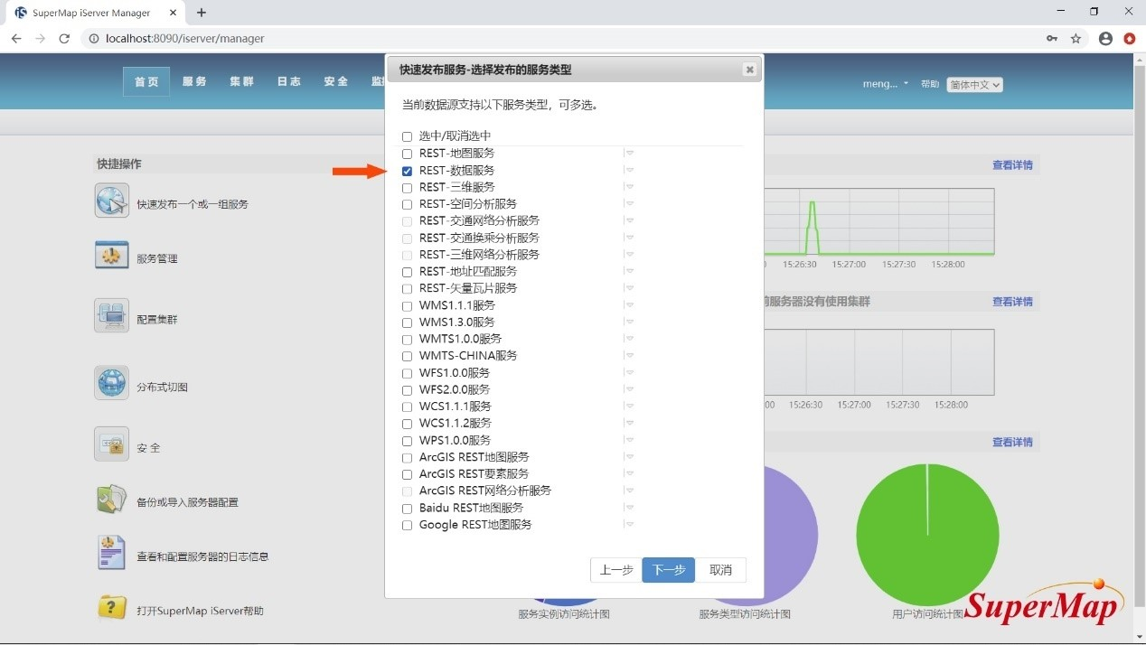Open a new browser tab
1146x645 pixels.
tap(202, 13)
